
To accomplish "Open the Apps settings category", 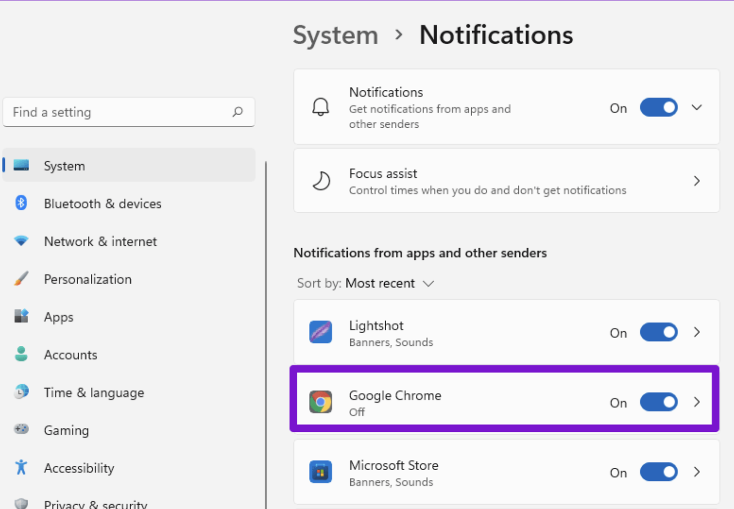I will (x=58, y=317).
